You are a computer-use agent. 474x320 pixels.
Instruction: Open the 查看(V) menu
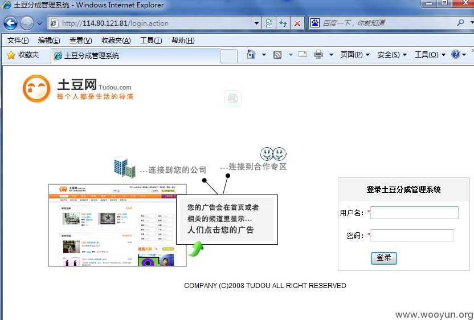80,40
